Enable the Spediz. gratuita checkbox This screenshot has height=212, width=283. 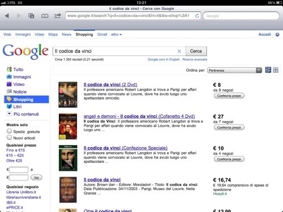click(9, 131)
